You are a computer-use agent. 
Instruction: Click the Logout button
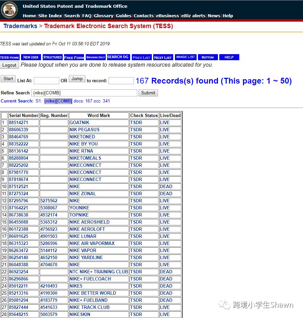9,65
